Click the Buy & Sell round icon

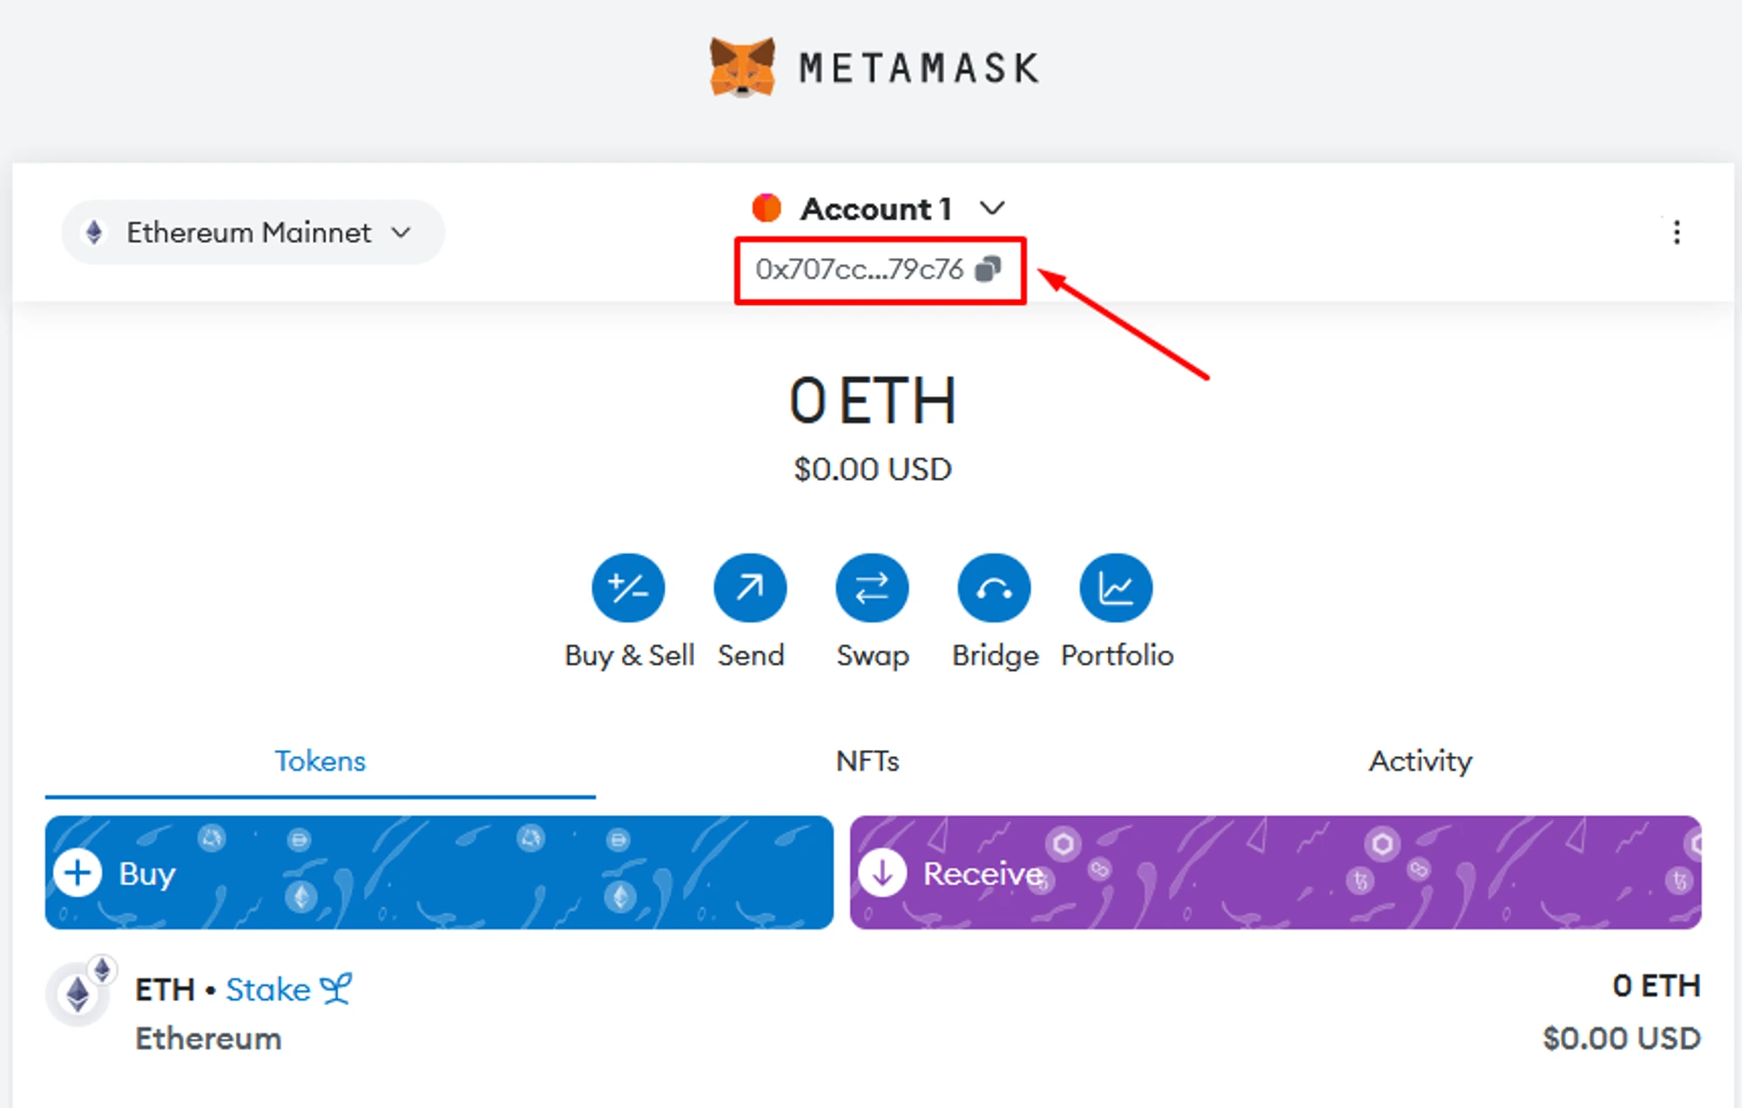click(x=628, y=588)
